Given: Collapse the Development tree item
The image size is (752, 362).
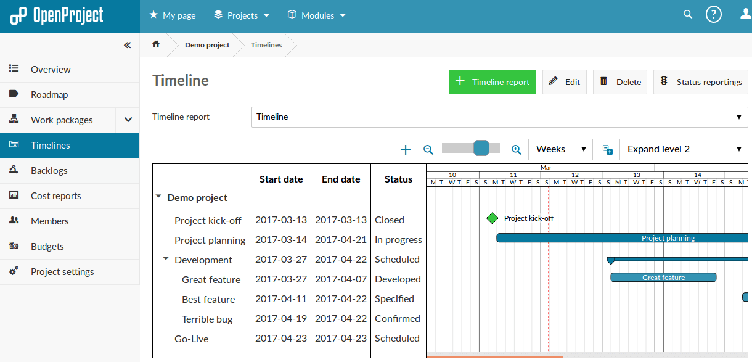Looking at the screenshot, I should click(x=165, y=259).
